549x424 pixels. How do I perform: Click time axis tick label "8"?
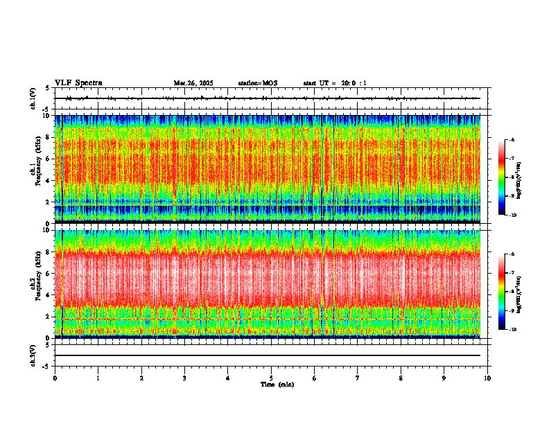(401, 378)
